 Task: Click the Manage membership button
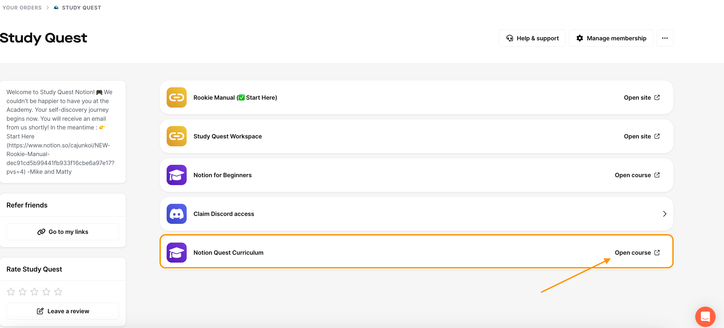[611, 38]
